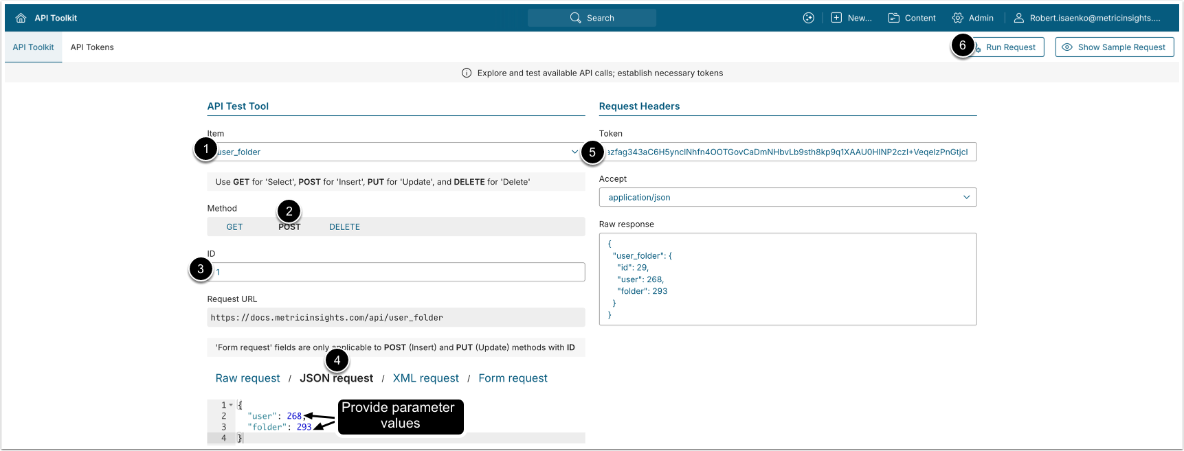The width and height of the screenshot is (1184, 451).
Task: Switch to the API Tokens tab
Action: tap(92, 47)
